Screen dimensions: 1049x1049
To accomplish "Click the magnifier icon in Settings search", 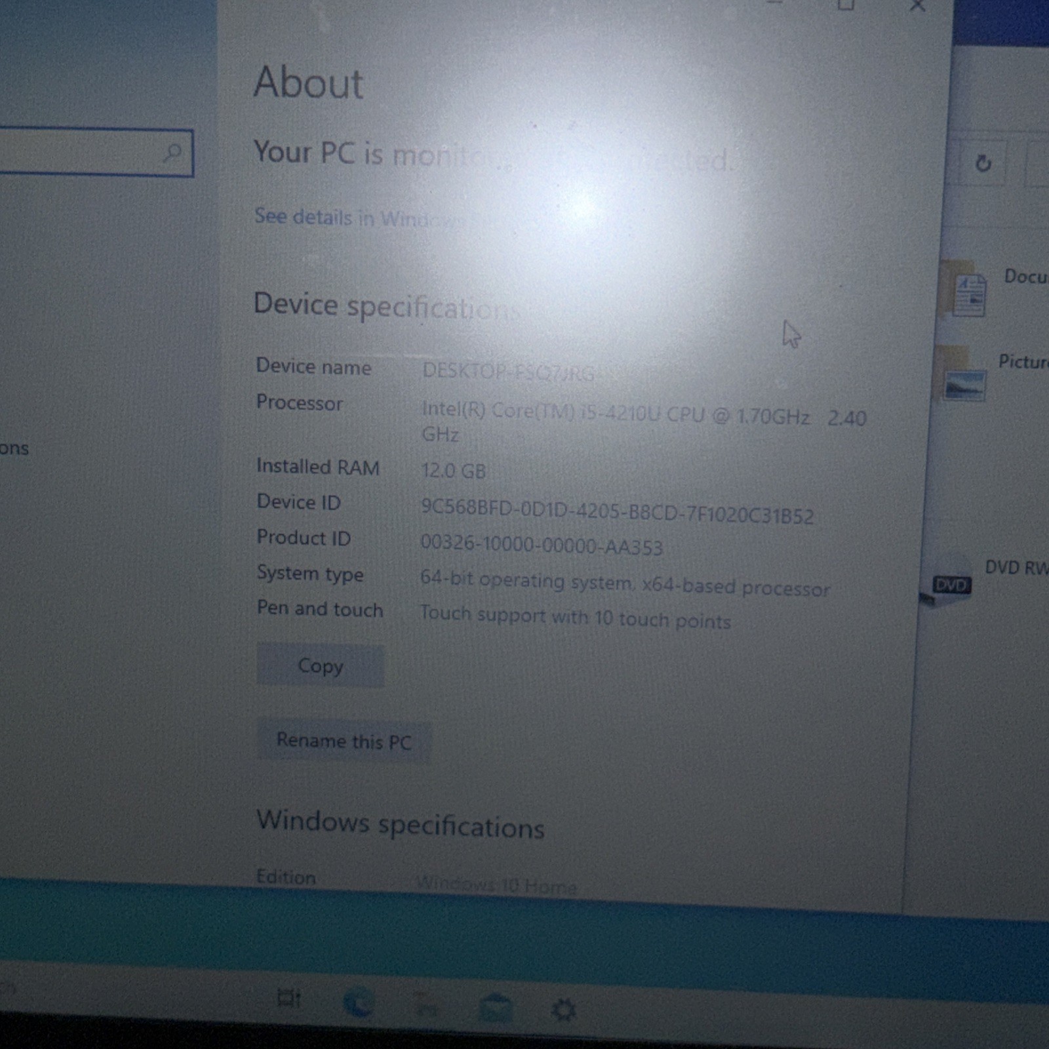I will coord(172,153).
